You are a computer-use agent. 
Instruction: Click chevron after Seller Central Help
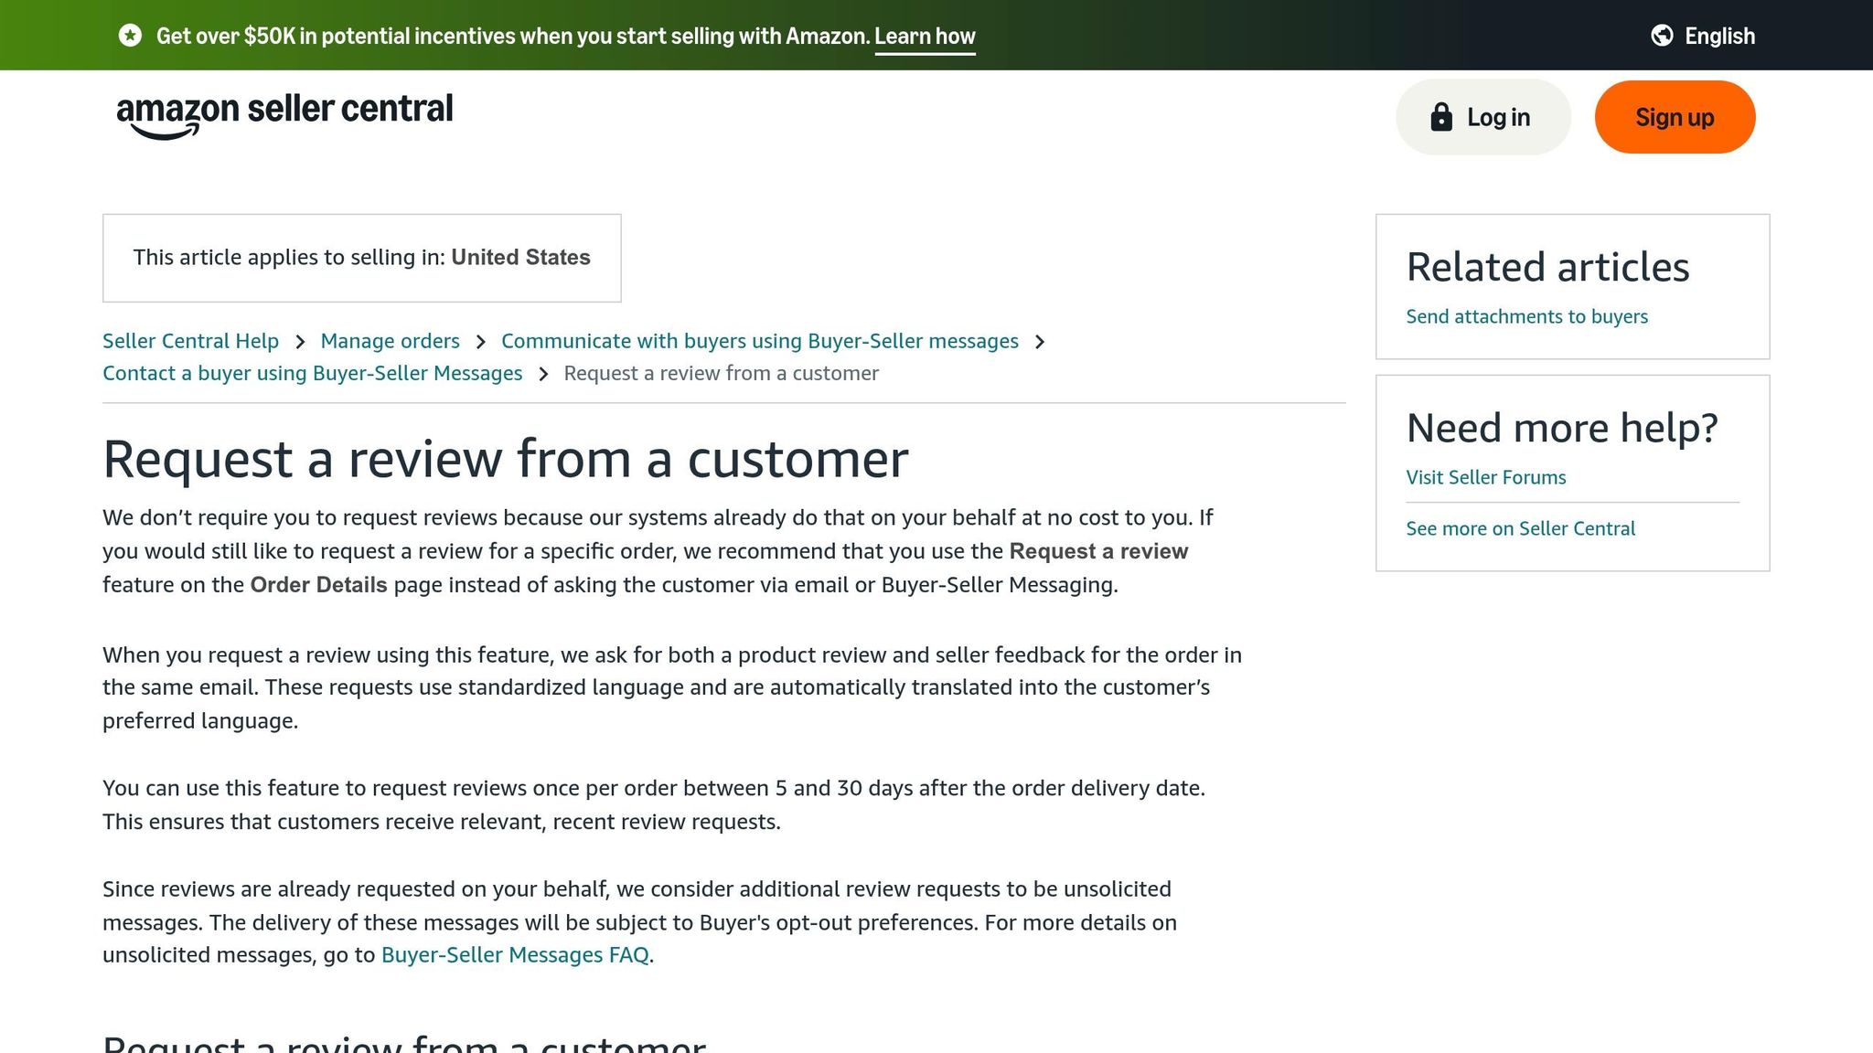click(300, 342)
